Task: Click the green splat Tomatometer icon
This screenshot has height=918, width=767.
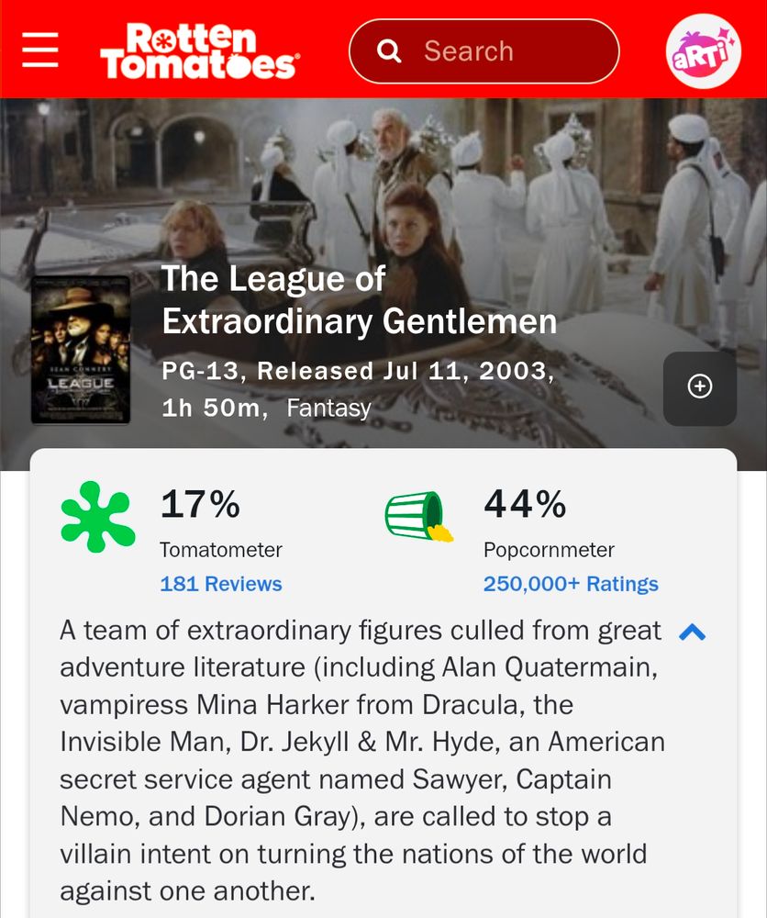Action: click(x=97, y=517)
